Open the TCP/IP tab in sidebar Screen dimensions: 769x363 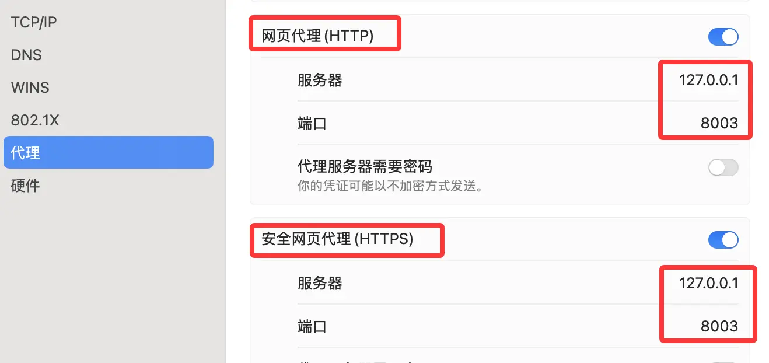click(34, 23)
